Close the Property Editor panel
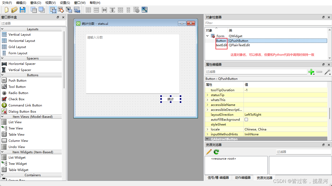The width and height of the screenshot is (332, 186). (329, 65)
